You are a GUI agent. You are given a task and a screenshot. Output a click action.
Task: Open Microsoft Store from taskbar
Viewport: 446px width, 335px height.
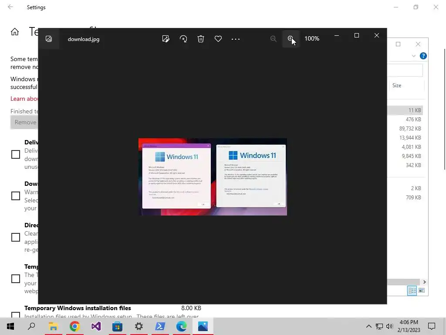pos(117,326)
